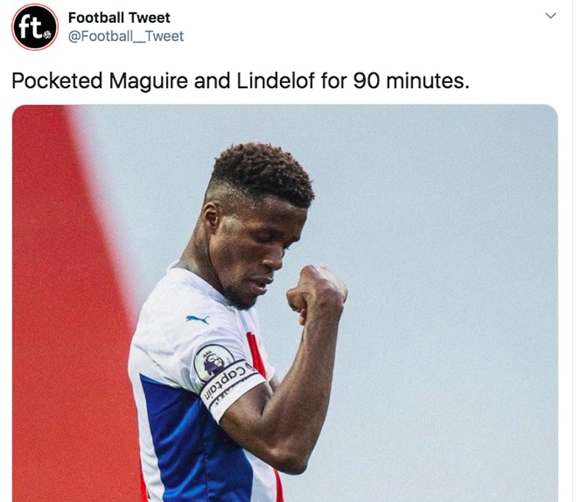Open the @Football__Tweet handle link

click(x=126, y=36)
